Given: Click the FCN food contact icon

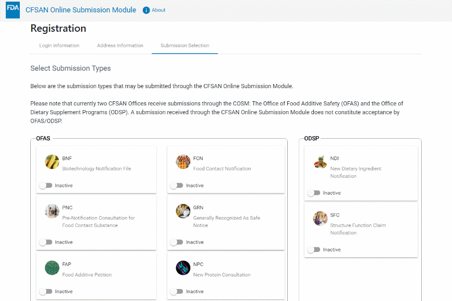Looking at the screenshot, I should point(183,162).
